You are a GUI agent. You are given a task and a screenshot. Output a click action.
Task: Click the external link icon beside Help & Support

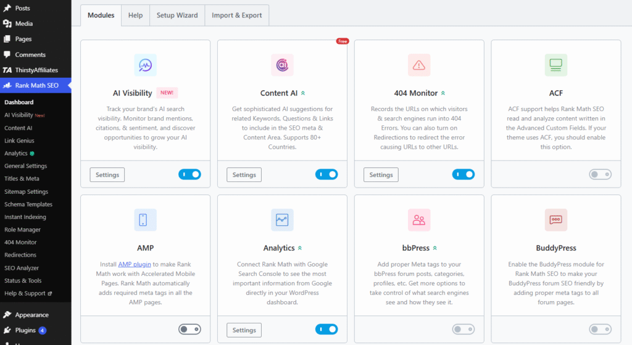coord(50,293)
